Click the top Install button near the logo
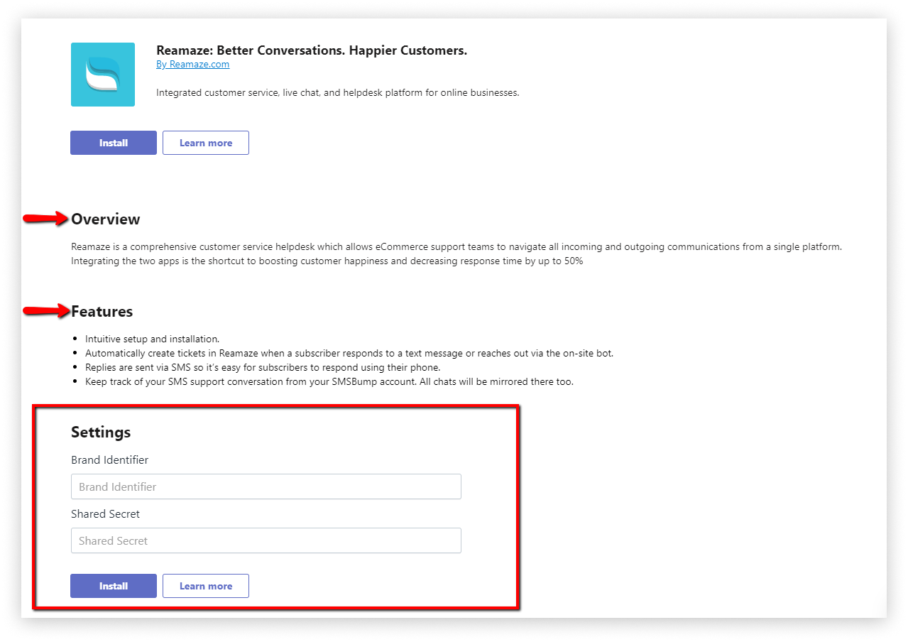This screenshot has width=908, height=642. click(114, 143)
